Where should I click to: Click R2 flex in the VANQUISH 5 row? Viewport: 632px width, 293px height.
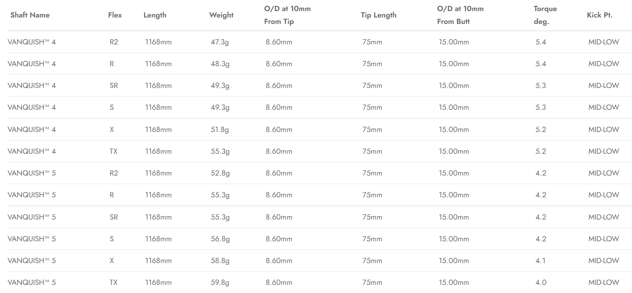(113, 173)
